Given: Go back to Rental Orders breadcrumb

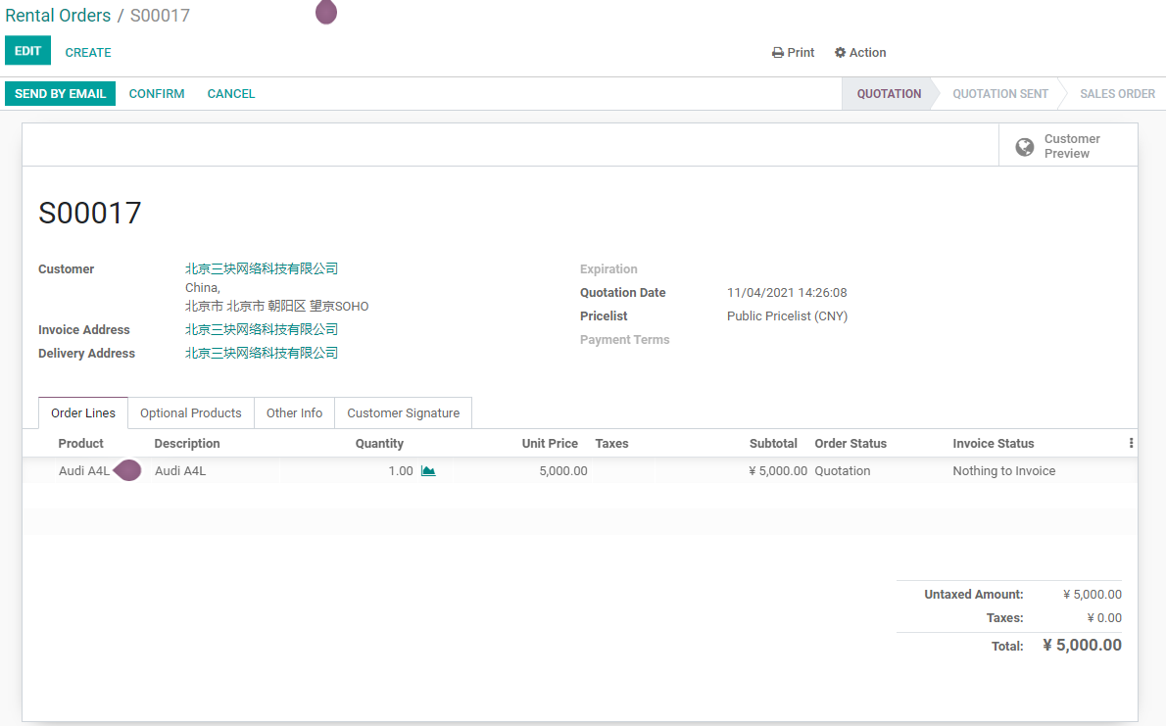Looking at the screenshot, I should coord(58,16).
